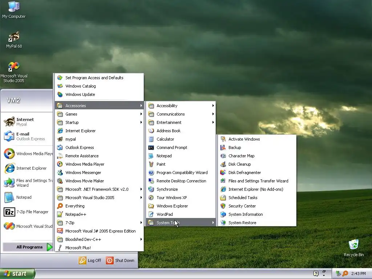Click the Character Map icon
372x279 pixels.
pos(223,156)
